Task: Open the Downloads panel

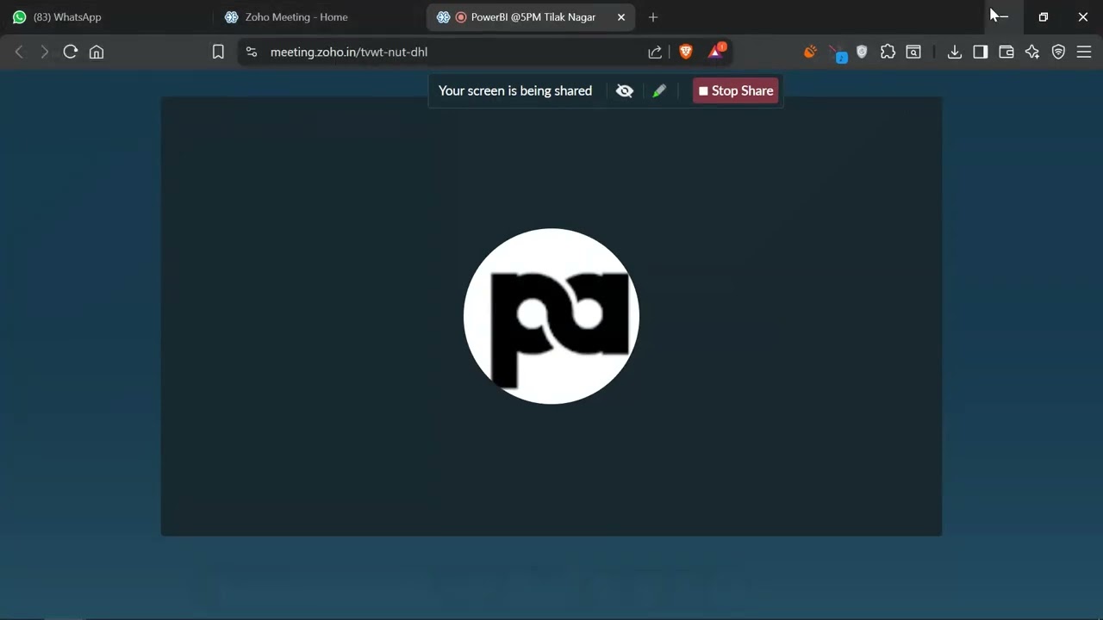Action: (x=955, y=52)
